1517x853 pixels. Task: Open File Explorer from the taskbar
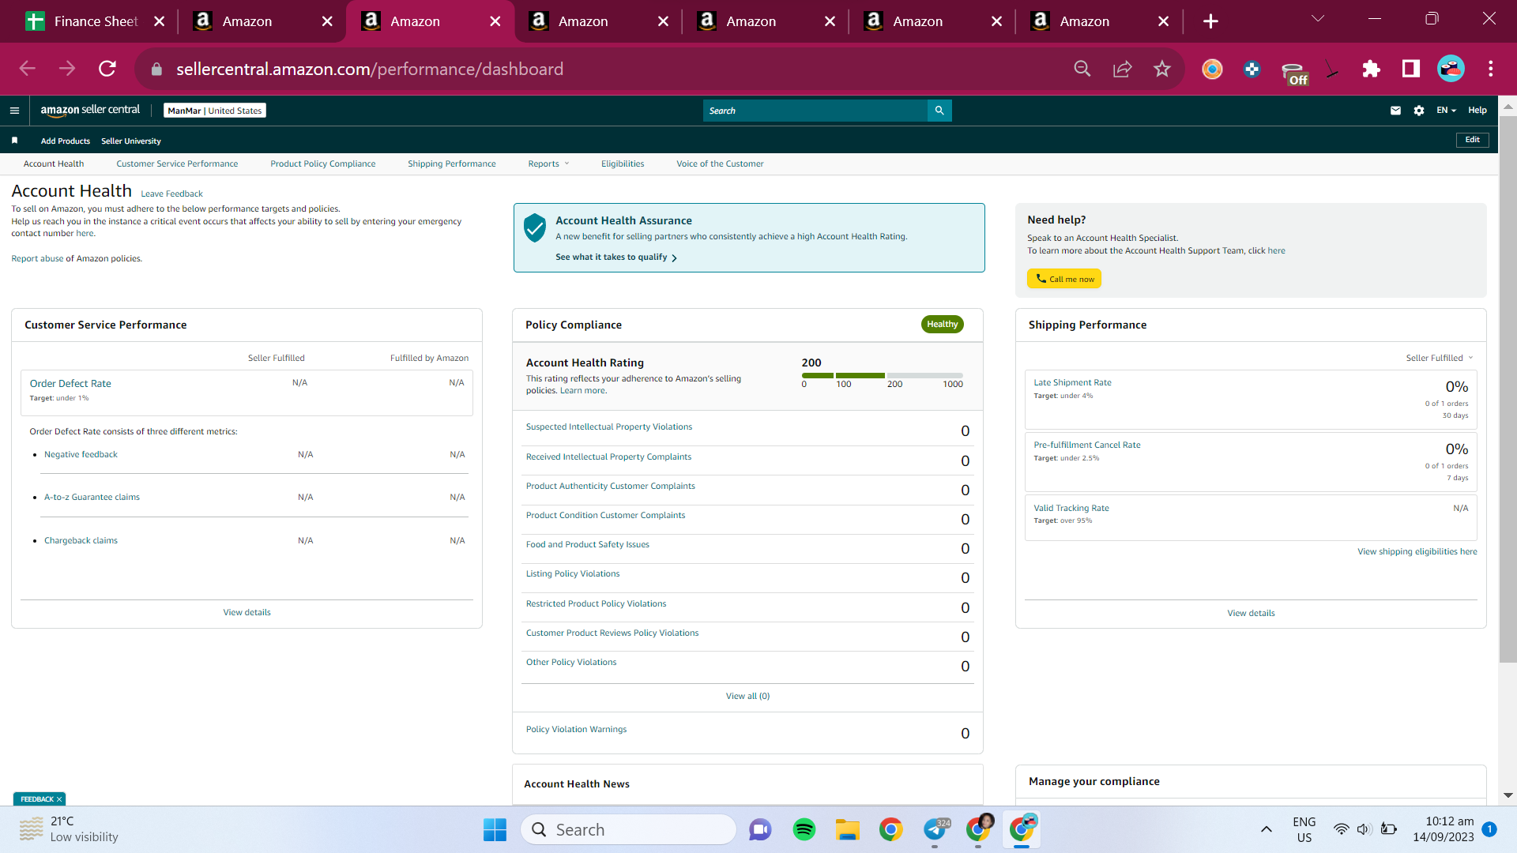pos(848,829)
